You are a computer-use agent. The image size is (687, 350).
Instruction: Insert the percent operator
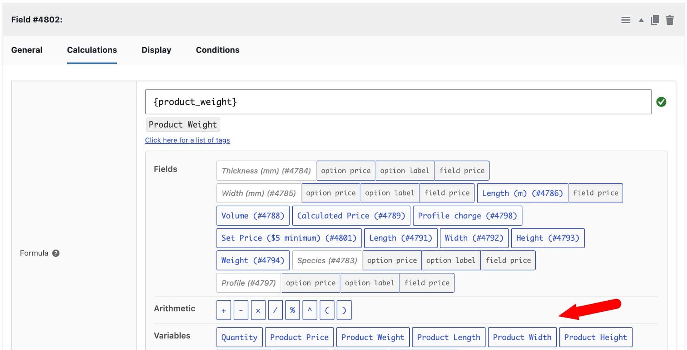(292, 310)
